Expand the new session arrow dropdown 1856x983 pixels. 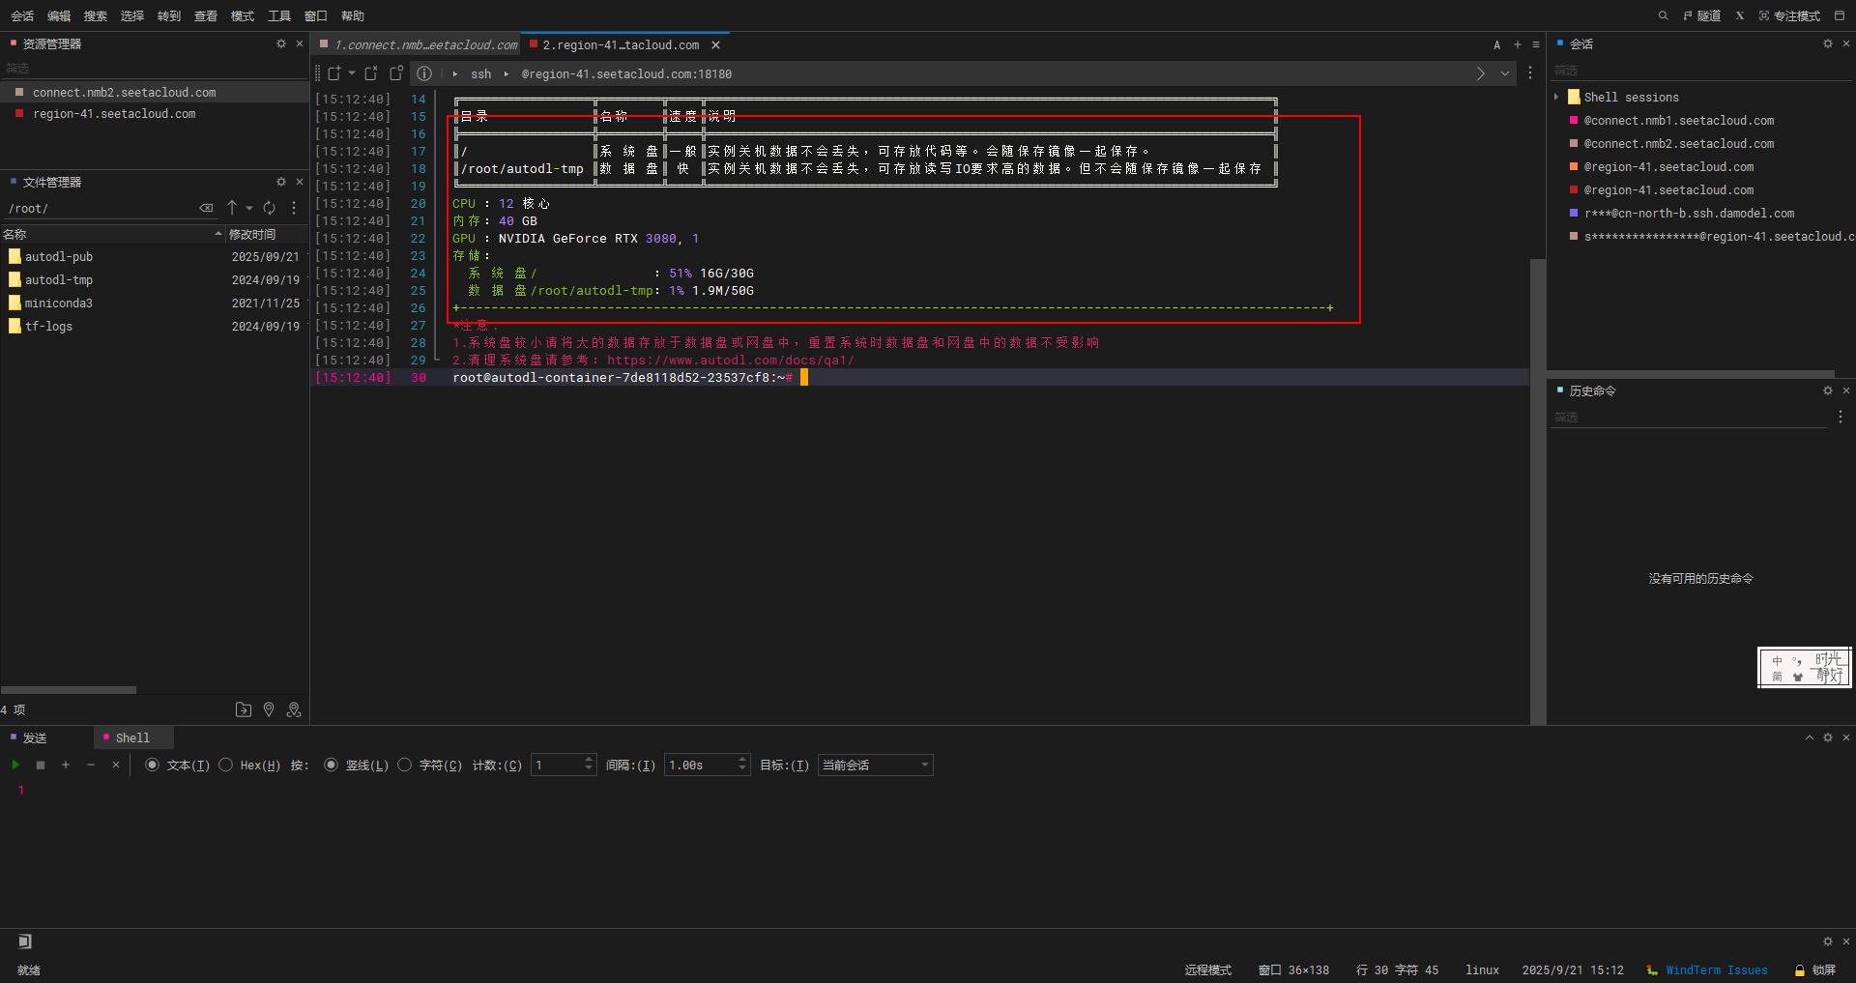click(x=352, y=73)
